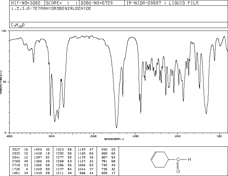Click the 50 y-axis tick label
Viewport: 228px width, 176px height.
[5, 82]
